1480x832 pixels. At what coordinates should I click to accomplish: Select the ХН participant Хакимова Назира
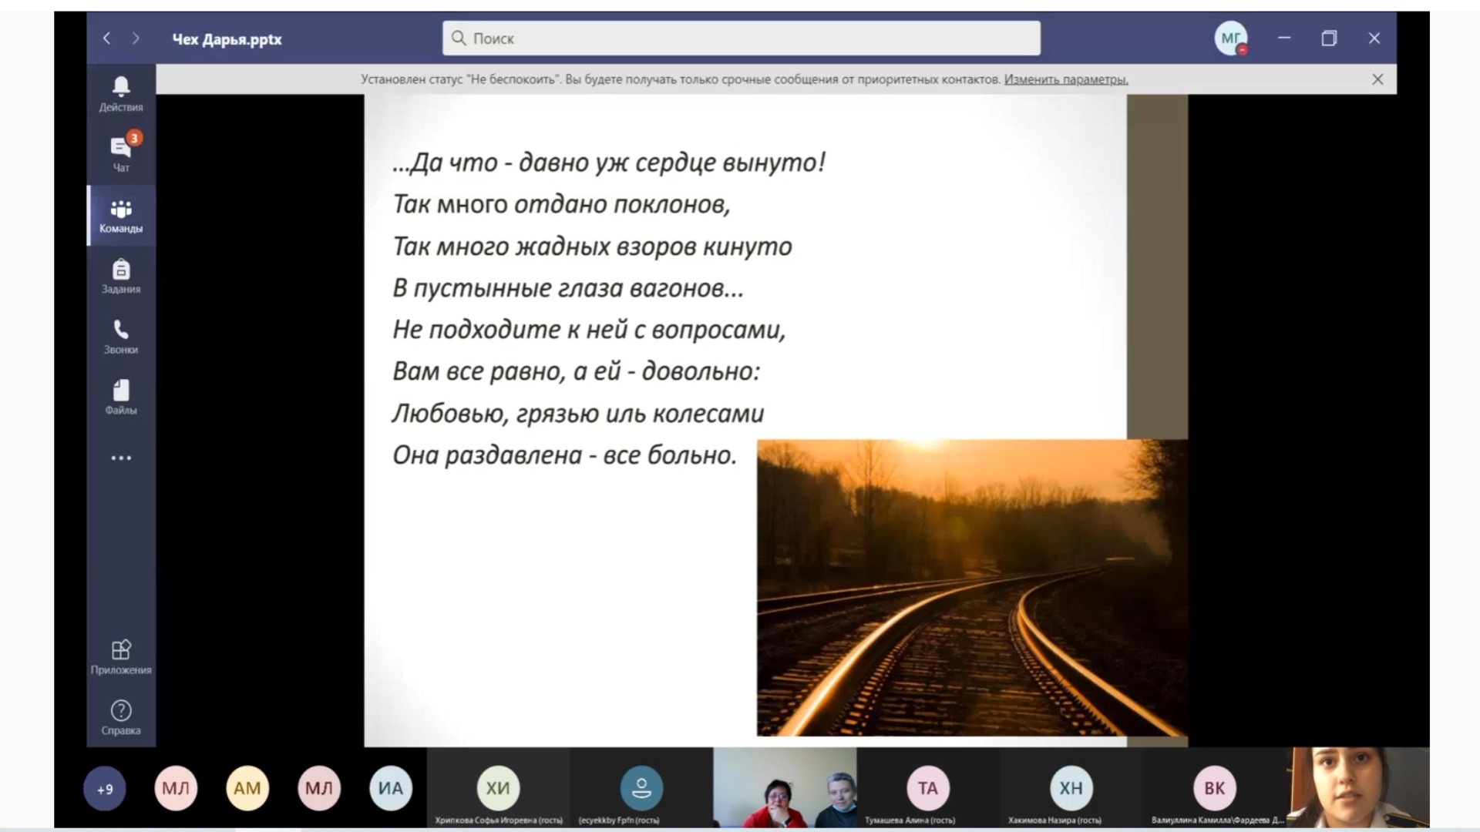(x=1071, y=789)
